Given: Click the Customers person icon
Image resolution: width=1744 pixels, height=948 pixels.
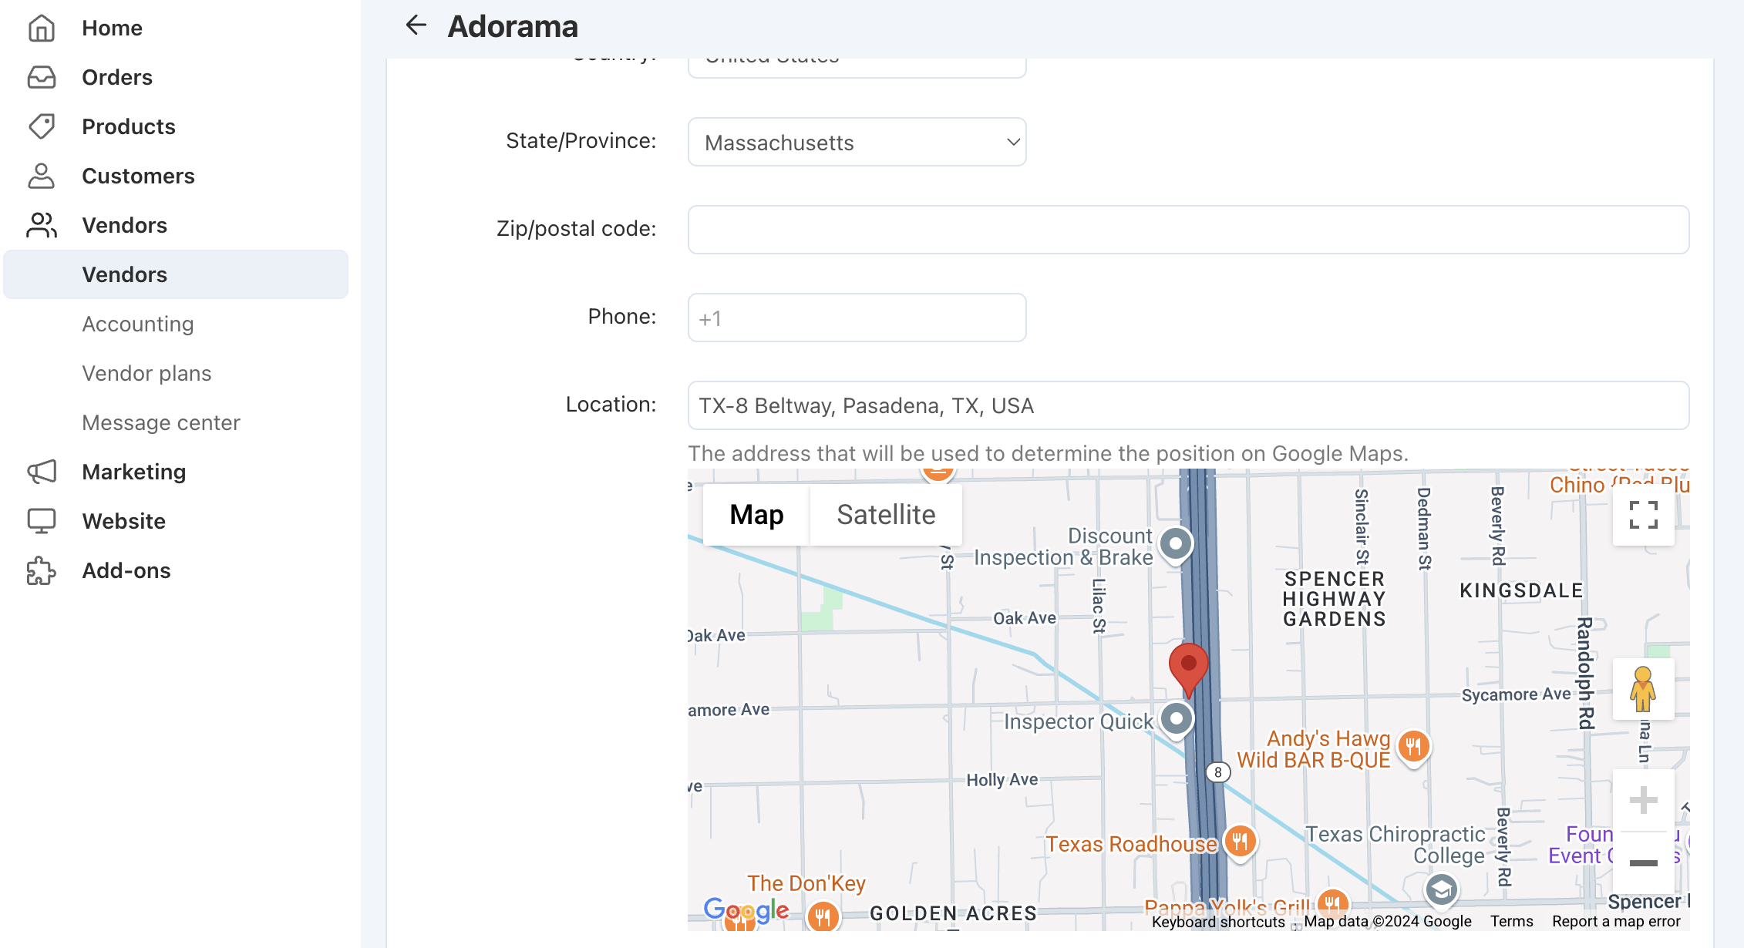Looking at the screenshot, I should click(x=42, y=176).
